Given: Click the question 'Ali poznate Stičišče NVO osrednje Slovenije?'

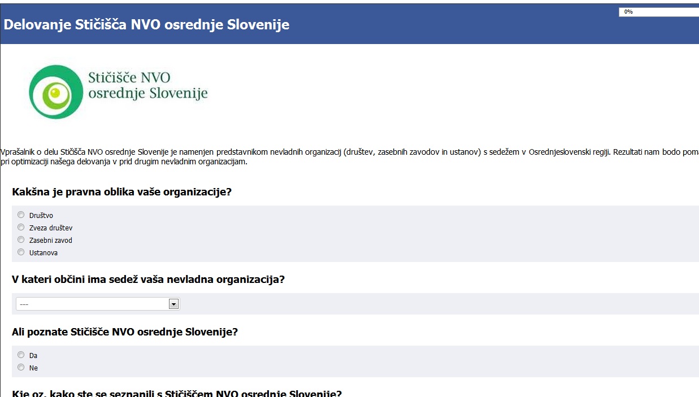Looking at the screenshot, I should pos(125,332).
